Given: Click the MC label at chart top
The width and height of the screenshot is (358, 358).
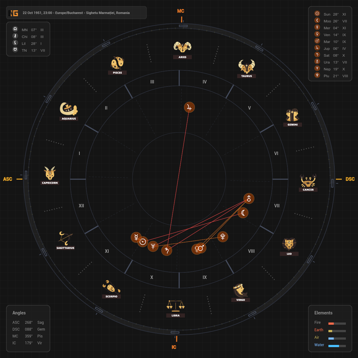Looking at the screenshot, I should coord(181,11).
